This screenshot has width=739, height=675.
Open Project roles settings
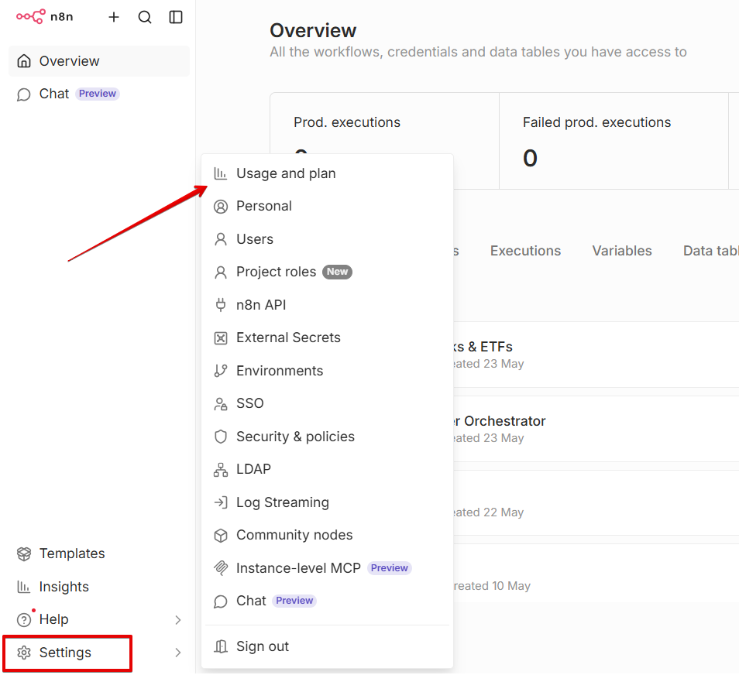point(327,272)
